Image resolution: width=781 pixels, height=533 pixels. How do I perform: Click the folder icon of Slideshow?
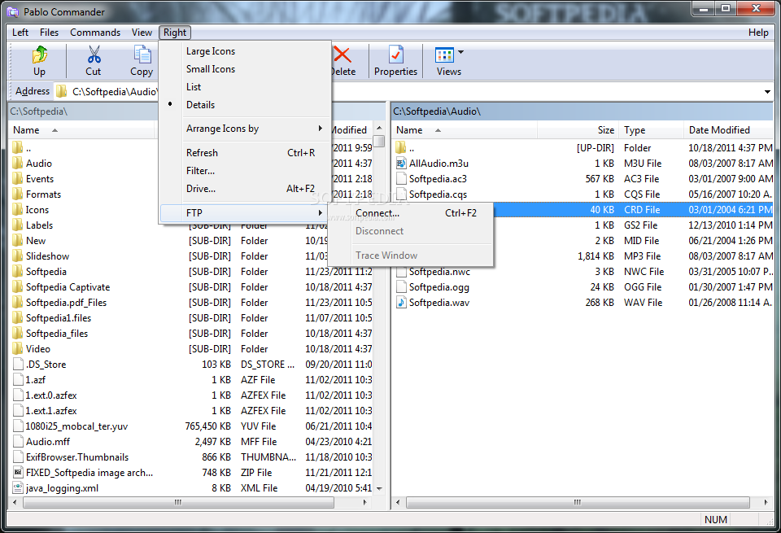coord(18,256)
